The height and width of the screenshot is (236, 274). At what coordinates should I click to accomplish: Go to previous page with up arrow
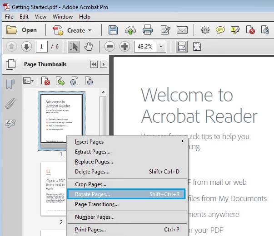[x=11, y=47]
